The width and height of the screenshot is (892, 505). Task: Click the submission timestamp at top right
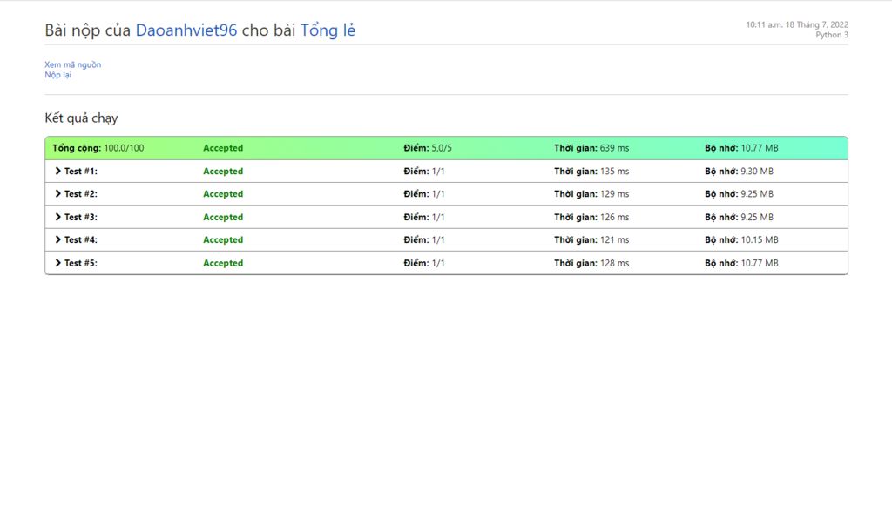click(796, 25)
